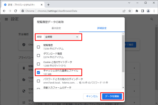Bookmark this page with the star icon
Viewport: 158px width, 105px height.
(130, 11)
